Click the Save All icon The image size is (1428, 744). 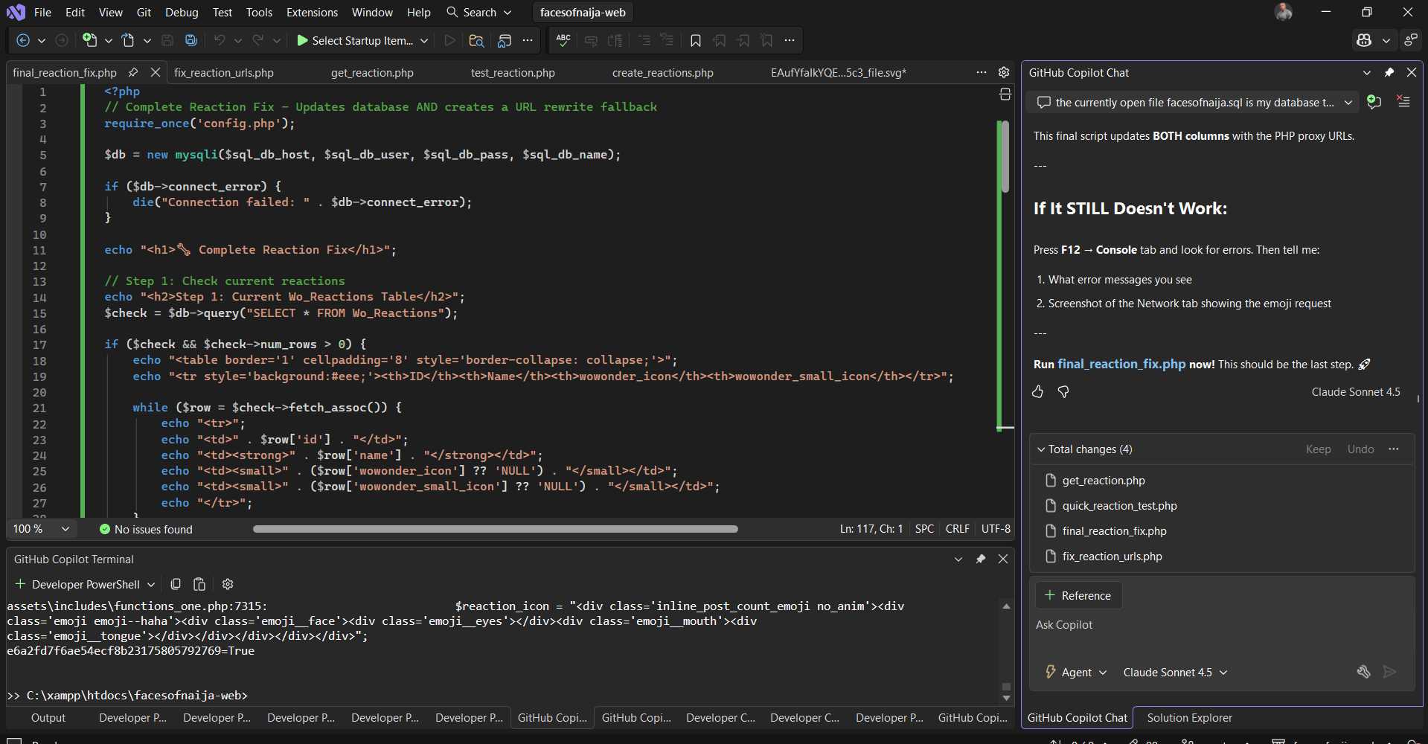[191, 40]
